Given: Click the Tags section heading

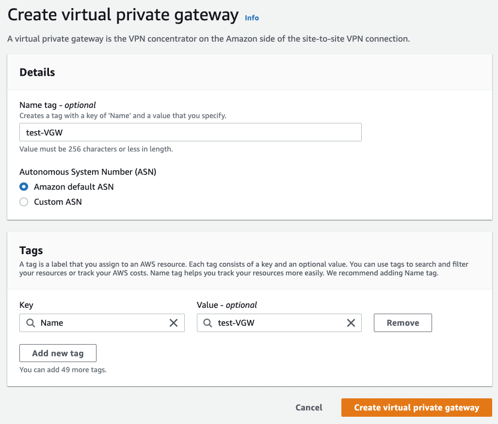Looking at the screenshot, I should (x=31, y=251).
